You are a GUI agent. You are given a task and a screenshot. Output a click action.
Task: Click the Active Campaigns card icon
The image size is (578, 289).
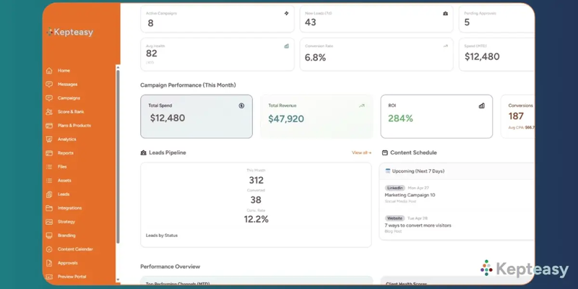click(x=286, y=13)
